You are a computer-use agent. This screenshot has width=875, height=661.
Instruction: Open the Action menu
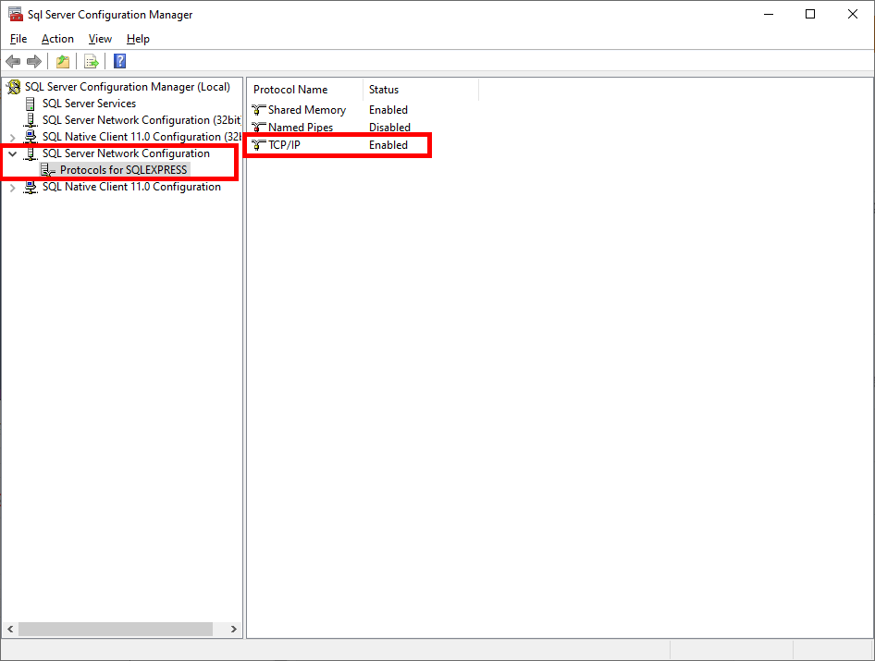coord(57,39)
